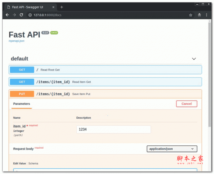Bookmark this page with star icon
Screen dimensions: 214x174
[190, 15]
